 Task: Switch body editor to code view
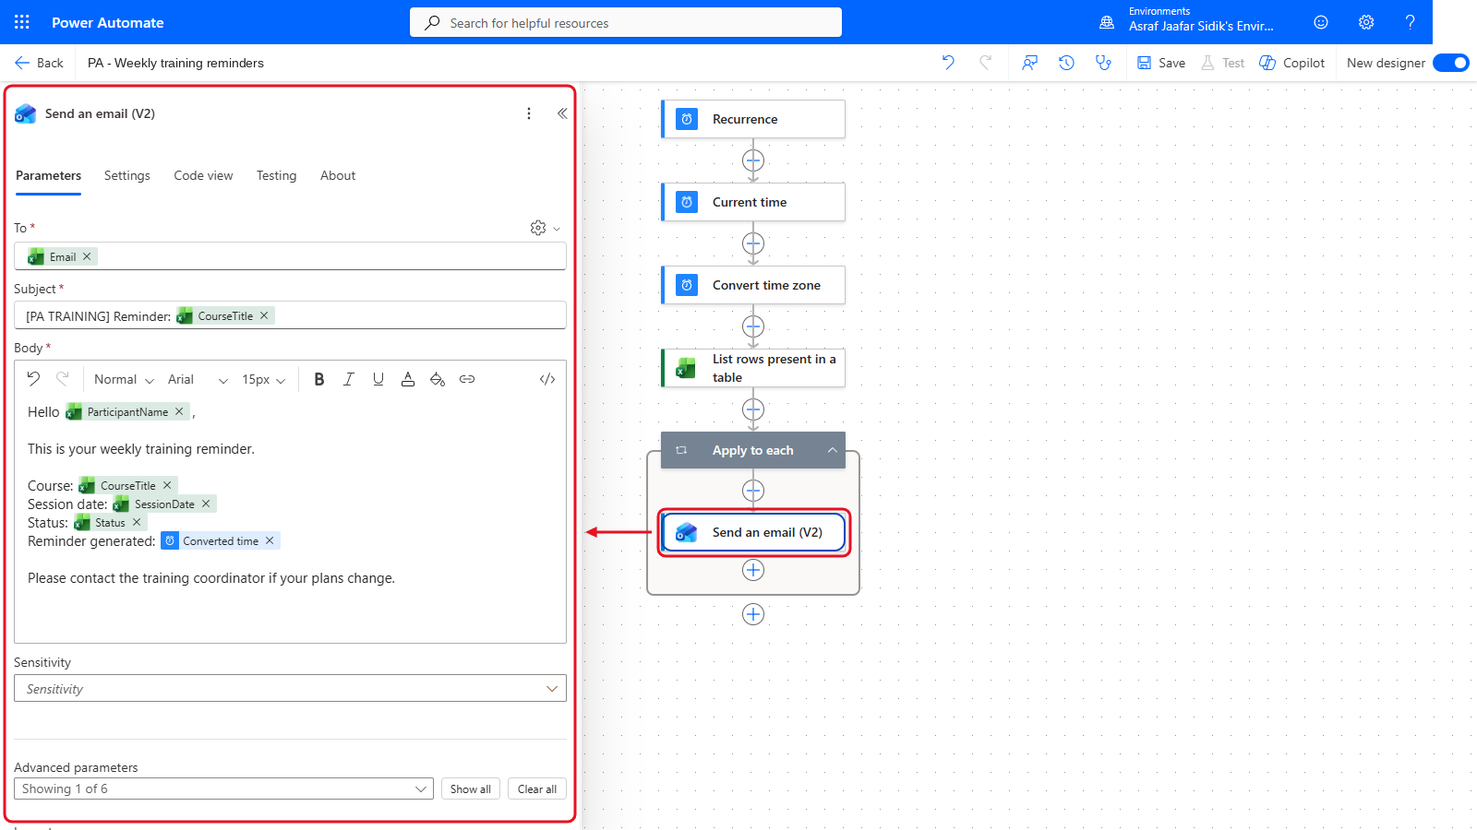click(x=547, y=379)
